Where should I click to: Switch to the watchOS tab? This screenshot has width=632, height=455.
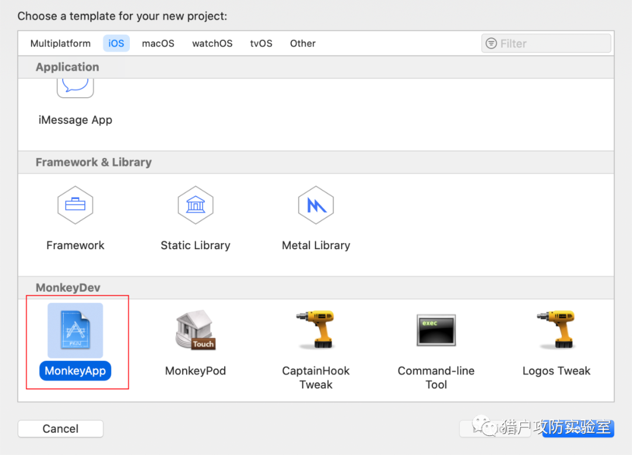(x=212, y=44)
